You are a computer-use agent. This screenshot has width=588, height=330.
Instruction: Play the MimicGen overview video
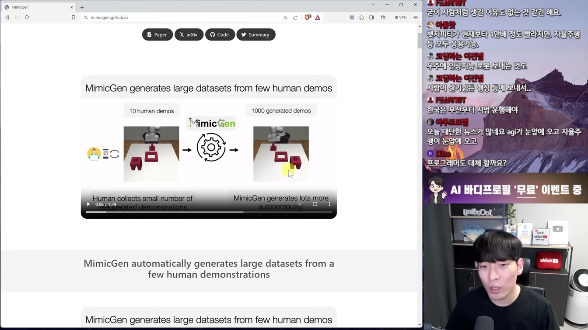(x=88, y=204)
